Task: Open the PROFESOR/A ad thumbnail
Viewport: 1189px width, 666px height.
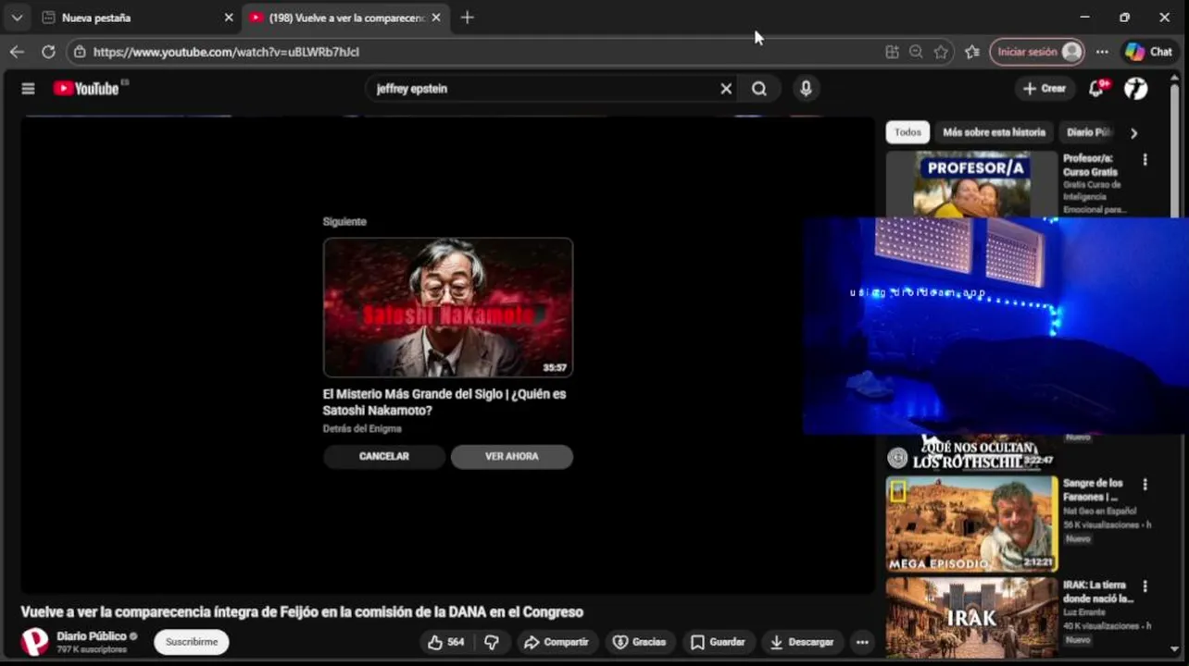Action: pyautogui.click(x=971, y=185)
